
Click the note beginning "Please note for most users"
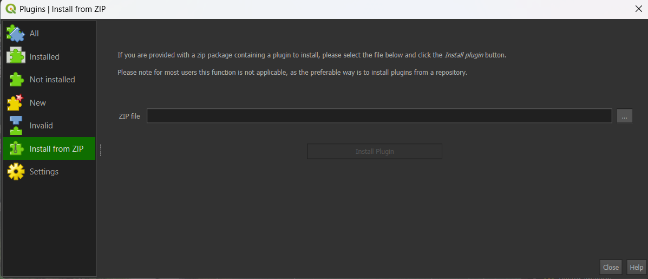(x=292, y=73)
